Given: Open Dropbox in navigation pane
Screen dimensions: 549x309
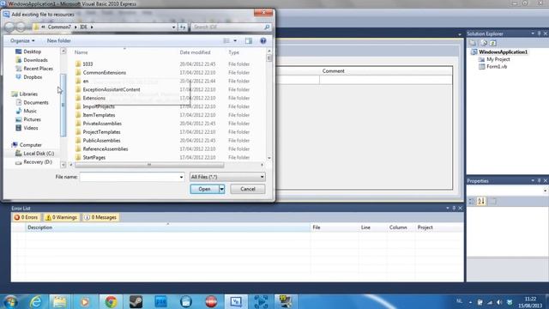Looking at the screenshot, I should tap(33, 77).
